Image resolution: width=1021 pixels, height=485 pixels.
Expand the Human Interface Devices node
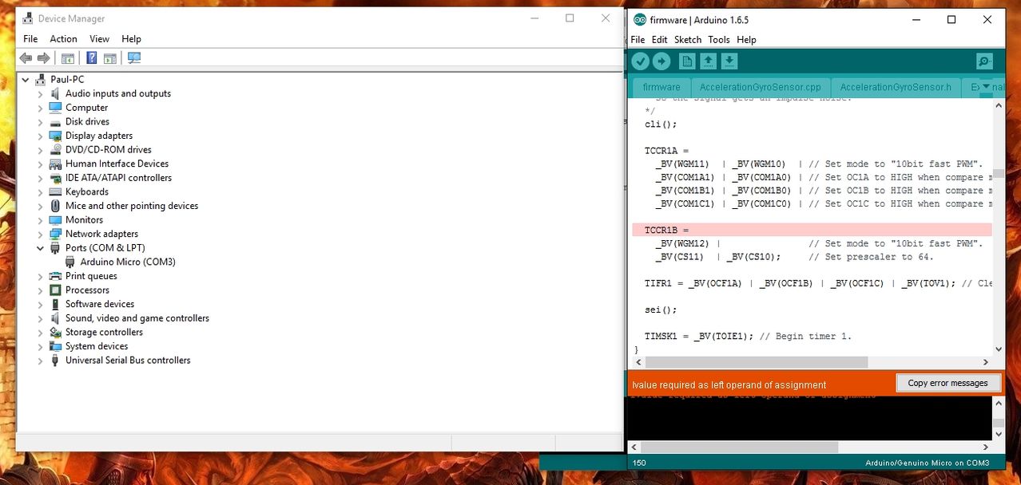click(x=40, y=164)
